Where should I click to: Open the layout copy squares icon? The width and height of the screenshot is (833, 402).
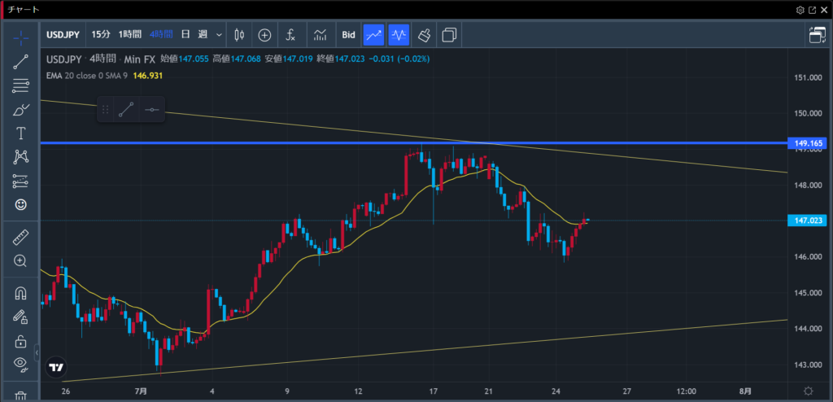click(449, 35)
